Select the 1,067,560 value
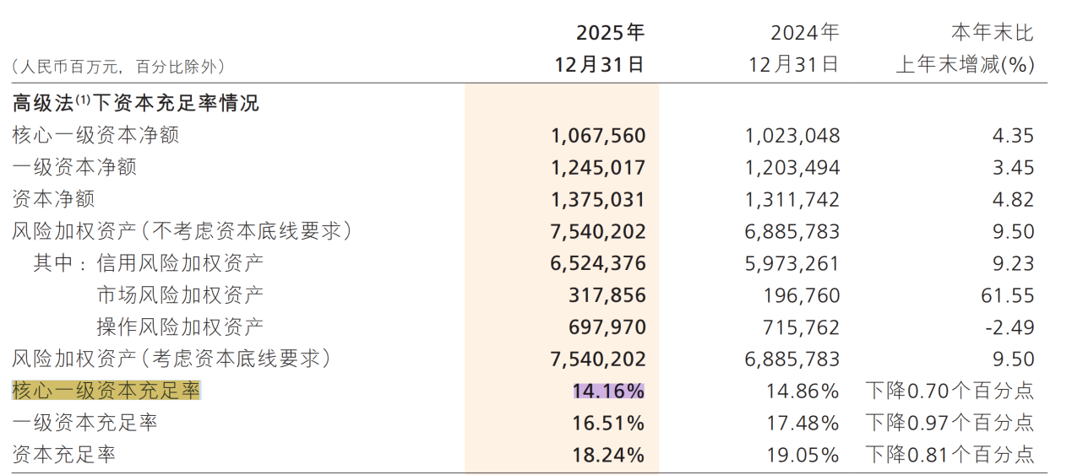This screenshot has width=1072, height=475. [x=597, y=136]
